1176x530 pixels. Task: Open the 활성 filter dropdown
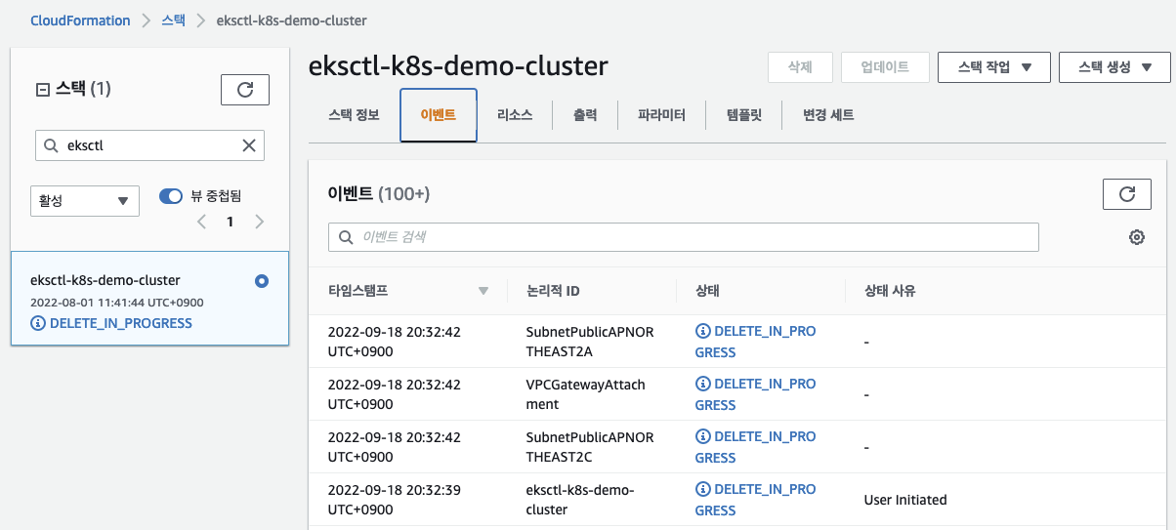(84, 201)
